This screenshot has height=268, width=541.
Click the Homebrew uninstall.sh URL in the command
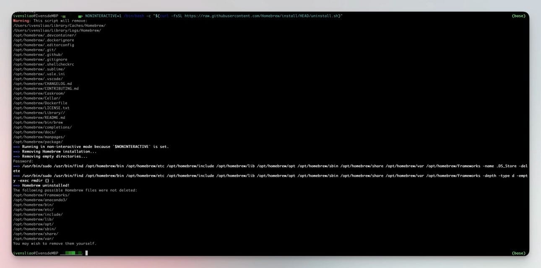pyautogui.click(x=263, y=16)
